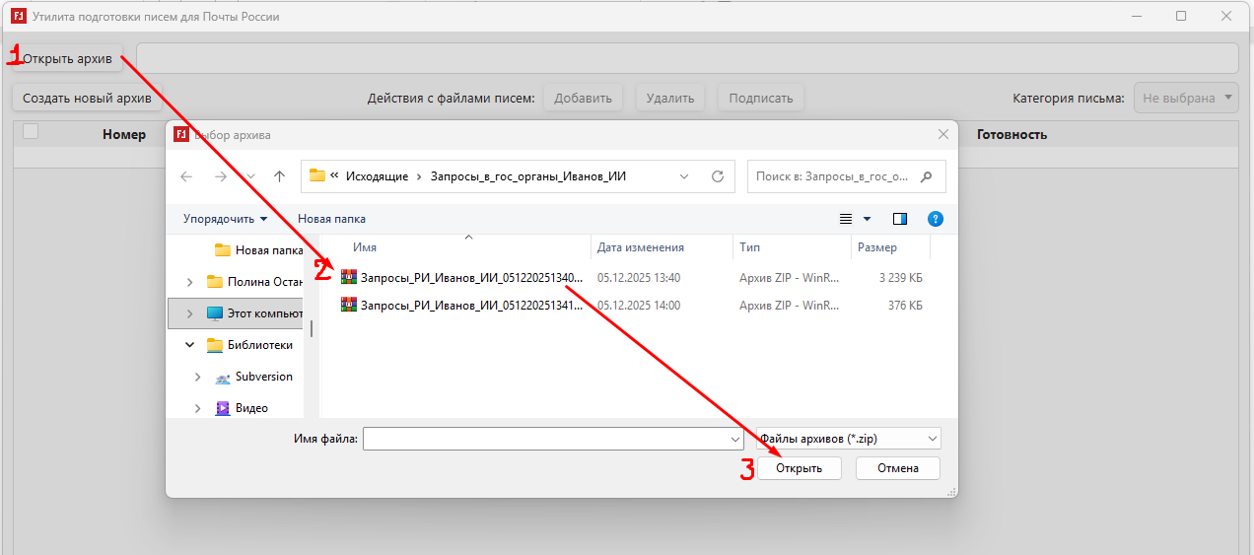The width and height of the screenshot is (1254, 555).
Task: Toggle the preview pane icon
Action: (x=900, y=219)
